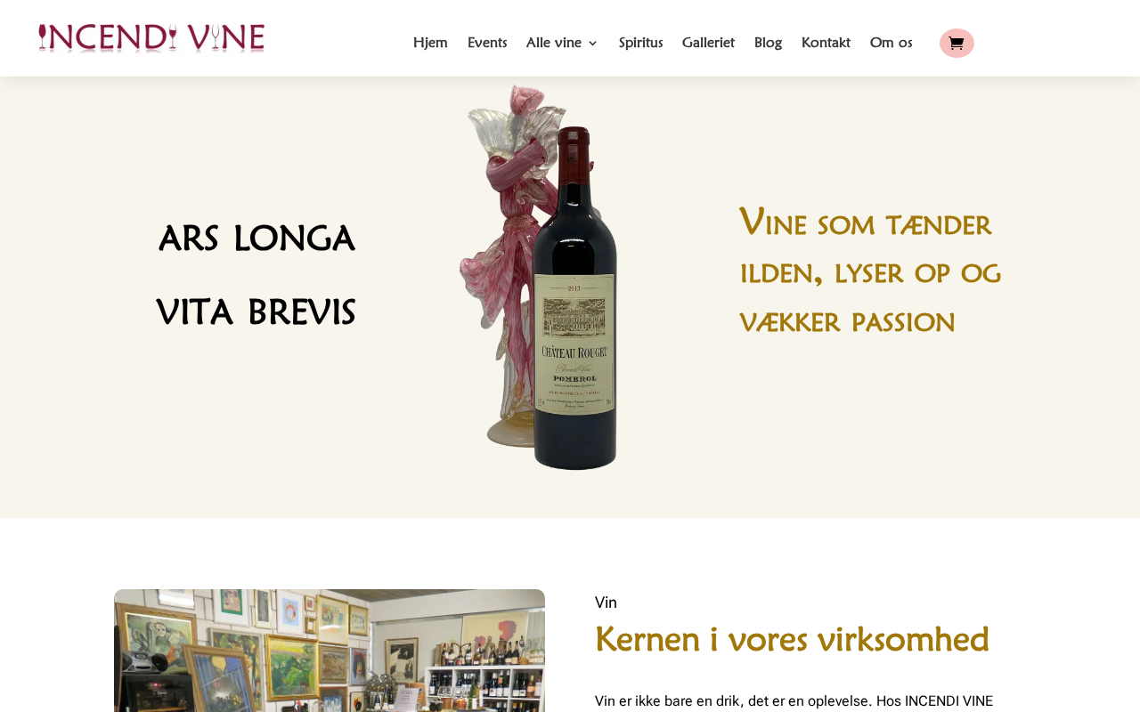Navigate to Om os
This screenshot has height=712, width=1140.
click(x=891, y=43)
